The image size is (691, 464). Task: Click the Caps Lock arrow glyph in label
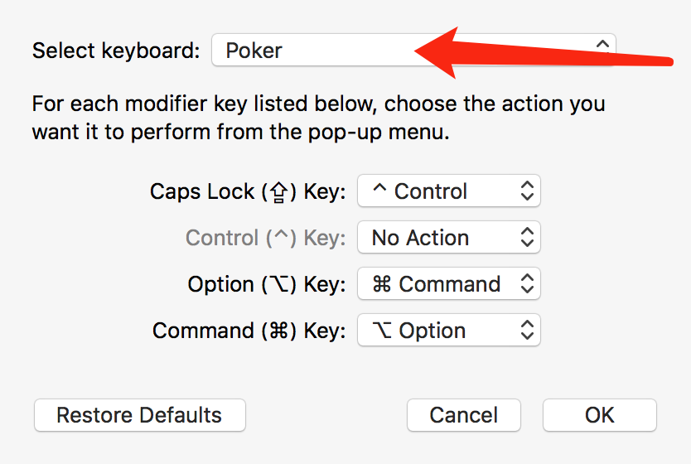tap(278, 192)
